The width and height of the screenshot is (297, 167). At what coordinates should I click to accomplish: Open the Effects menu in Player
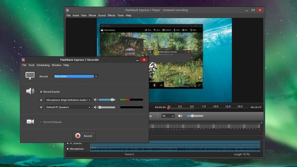(x=111, y=15)
